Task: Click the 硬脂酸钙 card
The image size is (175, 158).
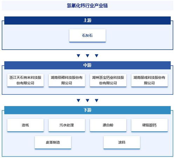Action: (149, 125)
